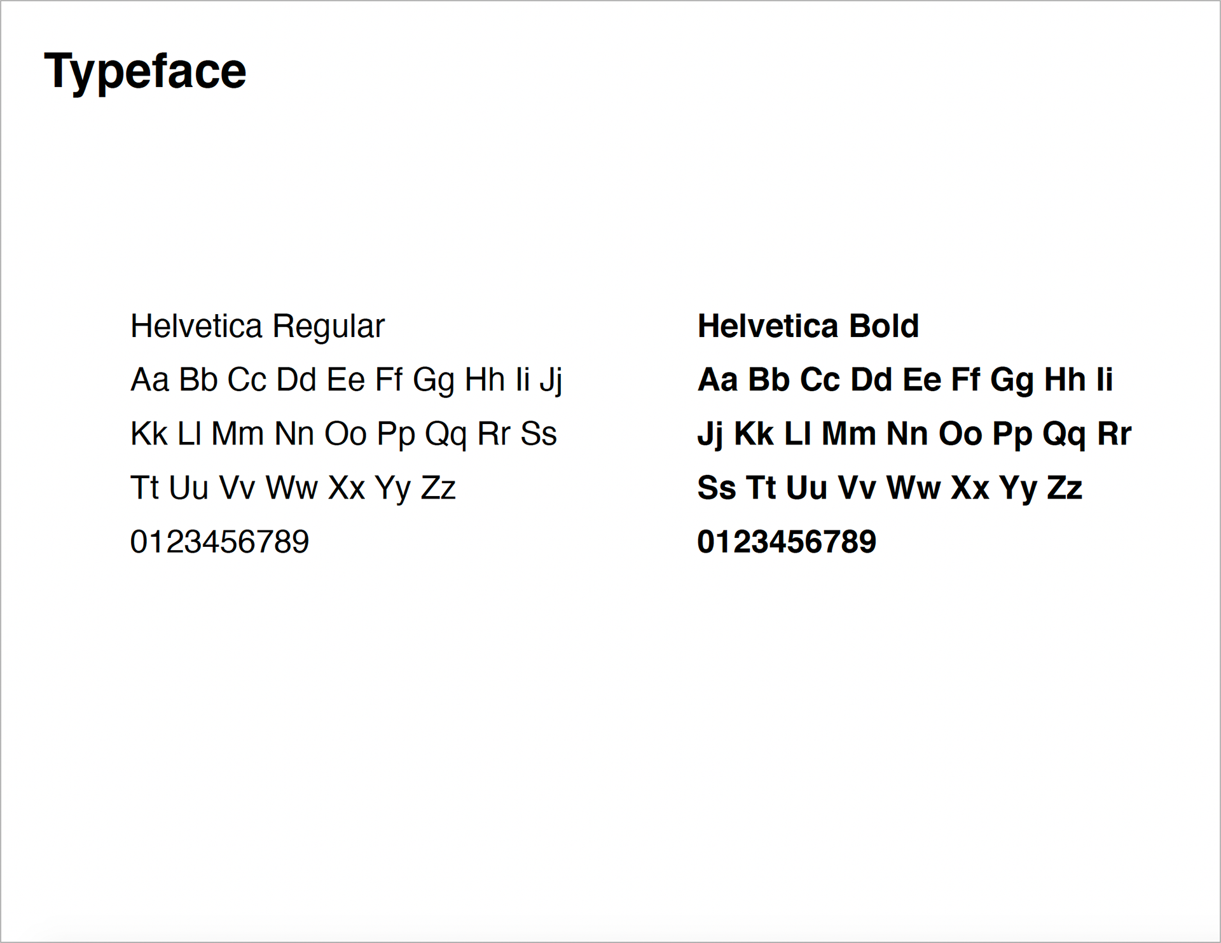The height and width of the screenshot is (943, 1221).
Task: Click the bold Aa letter pair
Action: point(717,380)
